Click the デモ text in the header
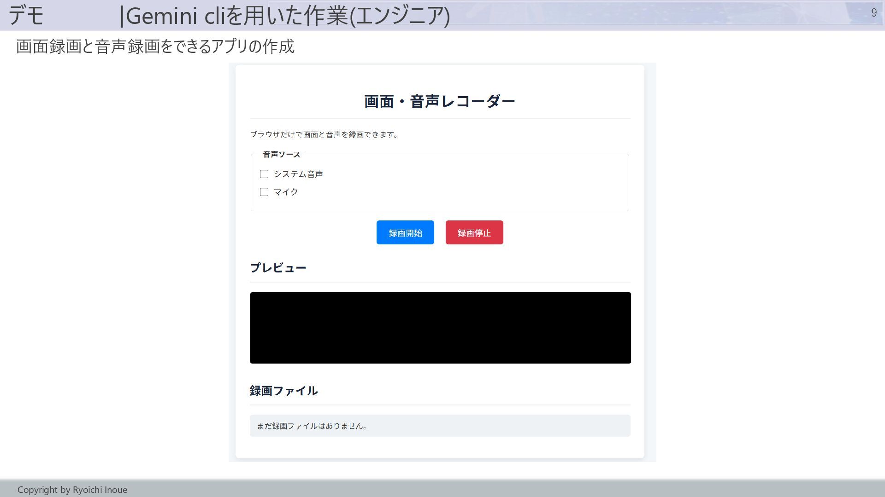Image resolution: width=885 pixels, height=497 pixels. click(x=26, y=16)
